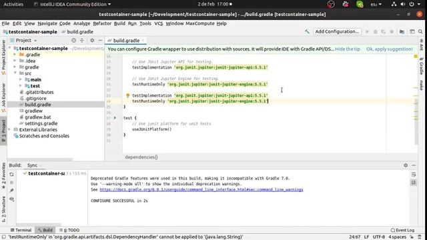The height and width of the screenshot is (240, 427).
Task: Toggle the Ant right-side tool tab
Action: (421, 45)
